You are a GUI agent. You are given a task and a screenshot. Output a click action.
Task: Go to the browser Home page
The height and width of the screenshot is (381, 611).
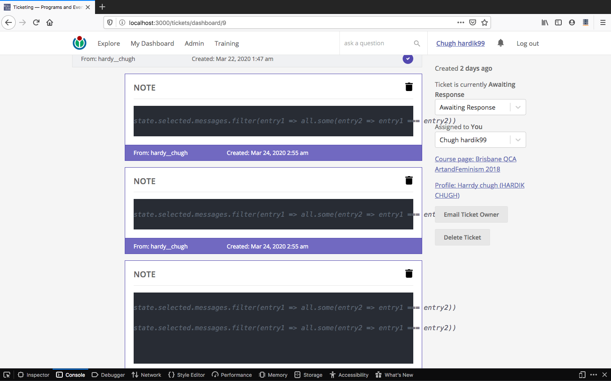(x=50, y=22)
